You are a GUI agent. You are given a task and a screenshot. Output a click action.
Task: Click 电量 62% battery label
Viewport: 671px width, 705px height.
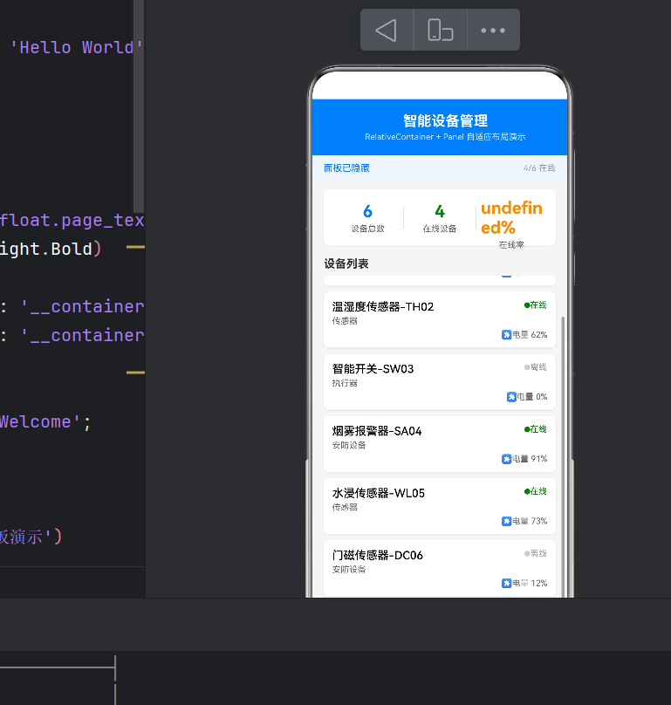[530, 334]
